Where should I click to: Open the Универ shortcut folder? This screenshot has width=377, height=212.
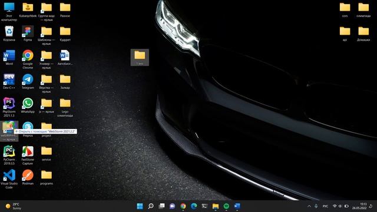click(47, 59)
